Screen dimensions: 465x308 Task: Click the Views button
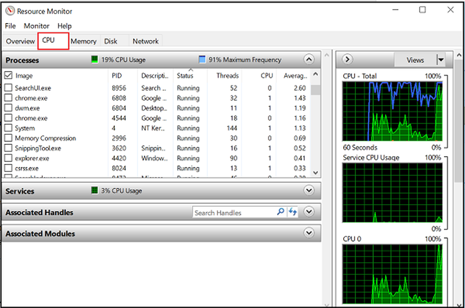(x=415, y=60)
